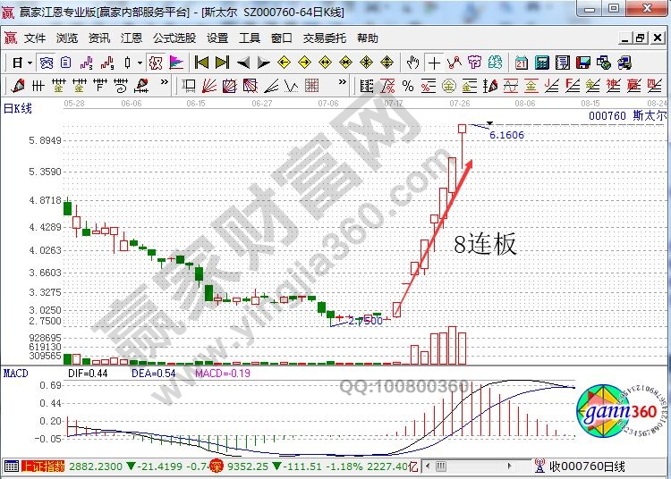Click the calculator icon in toolbar
The width and height of the screenshot is (671, 479).
(x=542, y=63)
